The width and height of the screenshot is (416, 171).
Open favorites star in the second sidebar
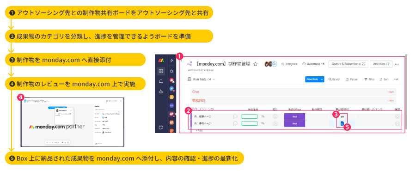[x=171, y=71]
